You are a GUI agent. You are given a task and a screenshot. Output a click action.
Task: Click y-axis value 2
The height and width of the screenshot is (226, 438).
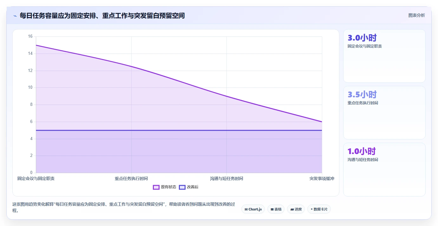tap(31, 156)
